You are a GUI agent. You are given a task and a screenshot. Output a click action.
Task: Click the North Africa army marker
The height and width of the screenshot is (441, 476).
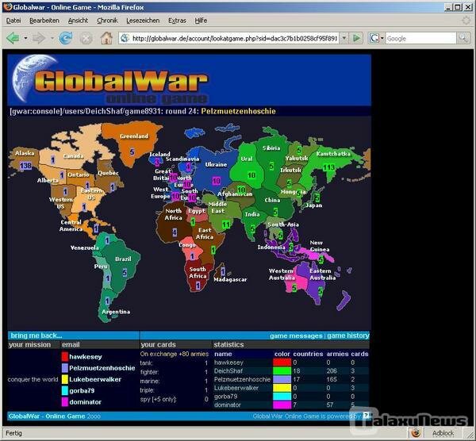tap(175, 232)
